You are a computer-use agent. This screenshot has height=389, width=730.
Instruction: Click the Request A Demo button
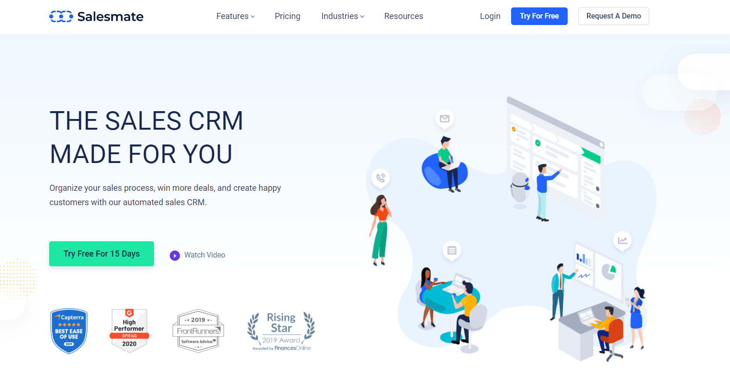[614, 16]
